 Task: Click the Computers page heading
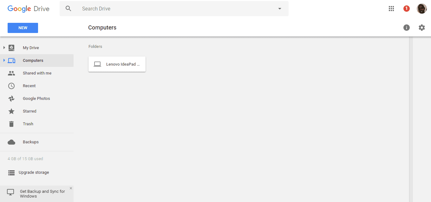(x=102, y=28)
